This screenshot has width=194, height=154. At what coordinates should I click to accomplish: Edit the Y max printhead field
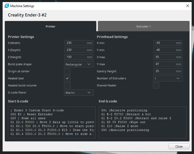click(x=168, y=64)
